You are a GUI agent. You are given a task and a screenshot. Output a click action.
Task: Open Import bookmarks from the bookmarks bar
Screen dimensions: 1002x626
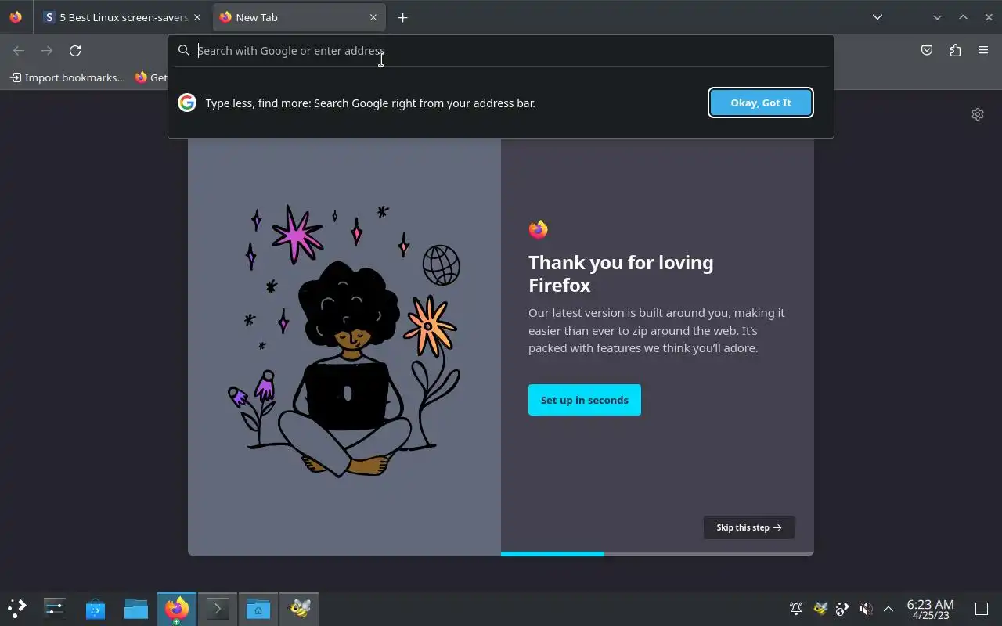coord(67,77)
